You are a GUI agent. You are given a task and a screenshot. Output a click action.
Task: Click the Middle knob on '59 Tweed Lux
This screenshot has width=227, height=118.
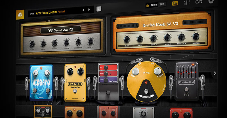pos(55,43)
